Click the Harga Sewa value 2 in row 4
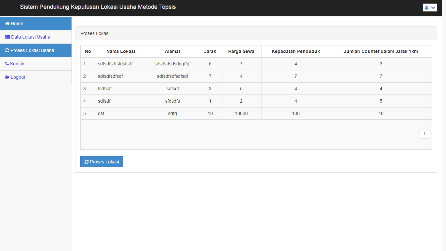 tap(241, 101)
